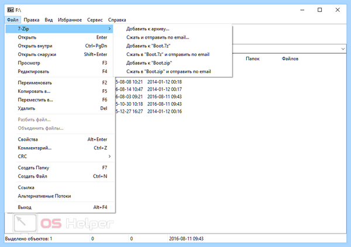Click status bar text Выделено объектов: 1
This screenshot has width=351, height=247.
pos(29,239)
